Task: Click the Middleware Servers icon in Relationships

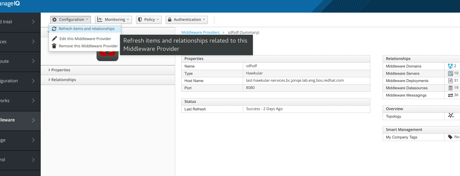Action: [450, 73]
